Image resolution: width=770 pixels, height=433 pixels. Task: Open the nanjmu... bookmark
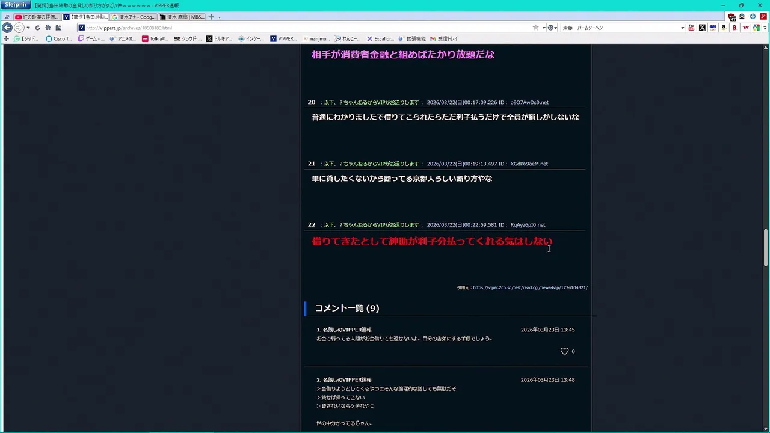tap(316, 38)
